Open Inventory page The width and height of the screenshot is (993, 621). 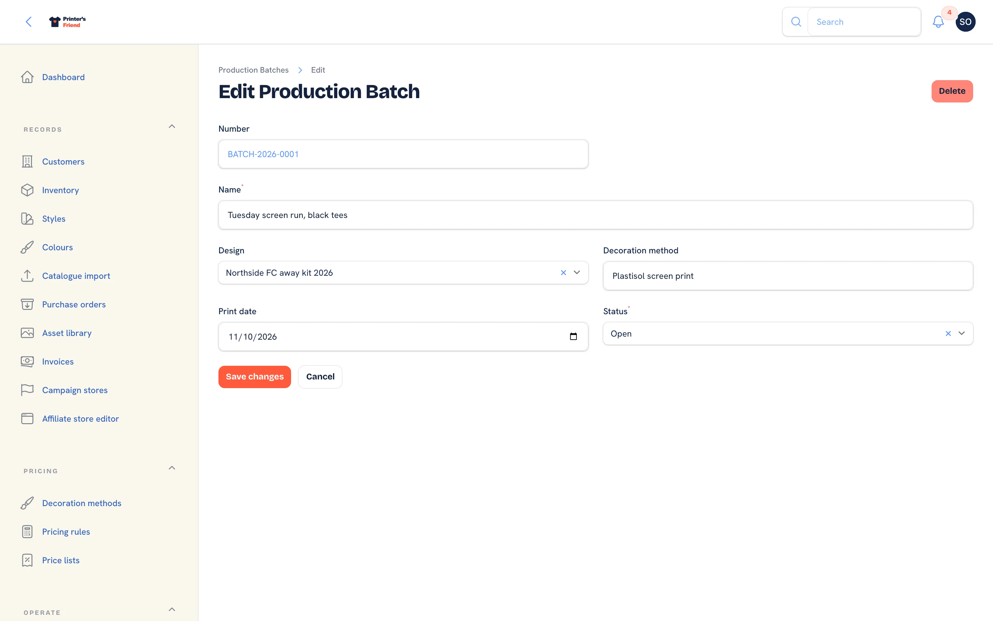(60, 190)
